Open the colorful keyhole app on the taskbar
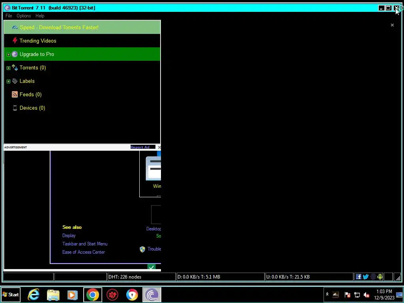Image resolution: width=404 pixels, height=303 pixels. click(132, 295)
